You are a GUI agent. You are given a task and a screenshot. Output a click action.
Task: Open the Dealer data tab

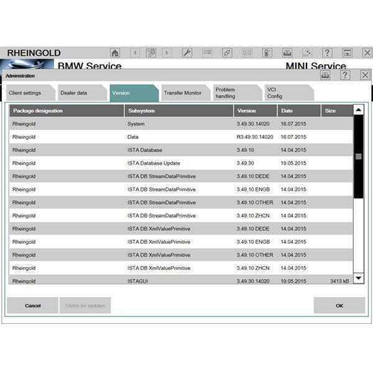(82, 93)
